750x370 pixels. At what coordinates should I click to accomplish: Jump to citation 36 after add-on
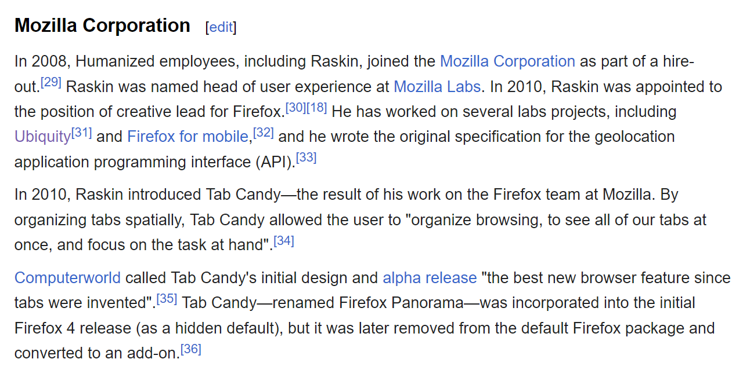tap(191, 349)
